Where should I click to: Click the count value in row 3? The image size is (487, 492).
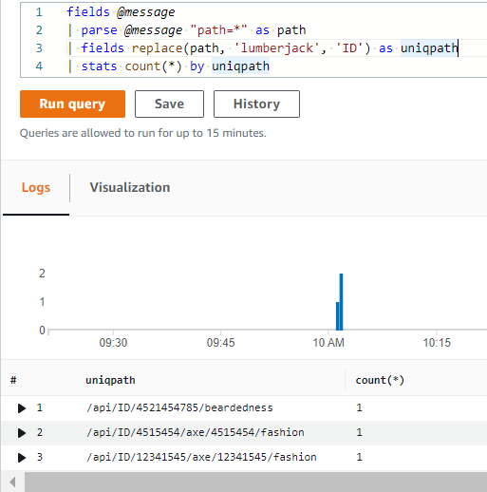click(359, 457)
